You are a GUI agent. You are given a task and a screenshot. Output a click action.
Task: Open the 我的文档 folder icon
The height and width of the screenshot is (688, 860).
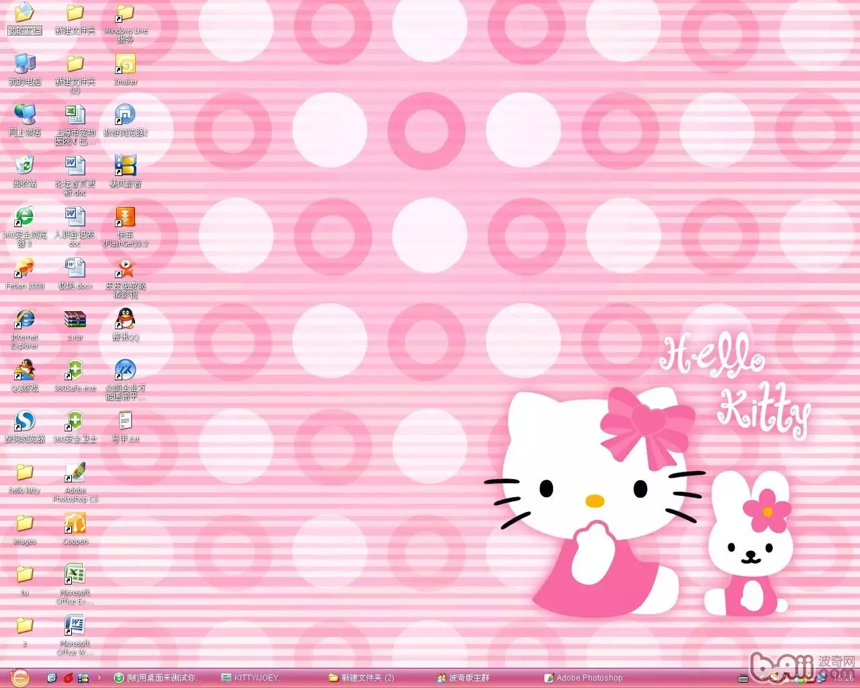tap(24, 18)
